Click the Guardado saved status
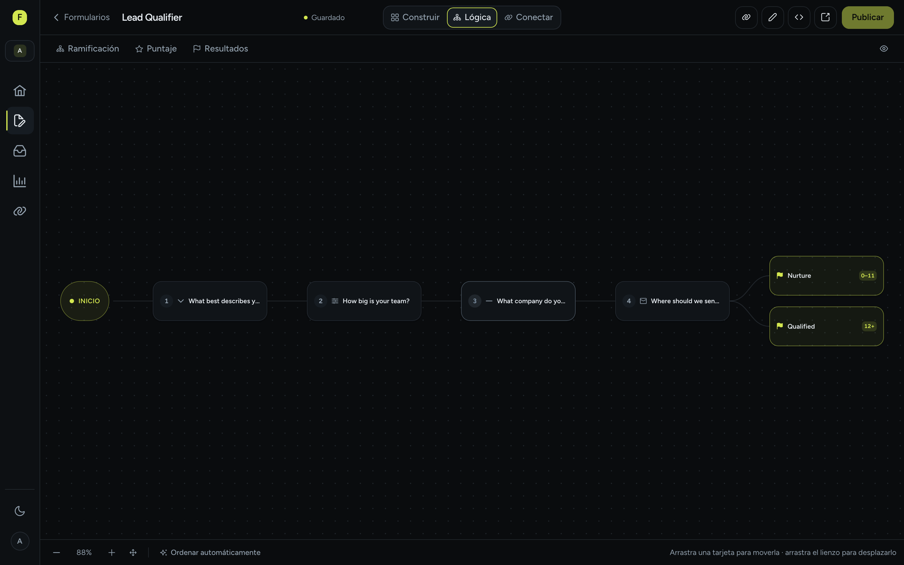Viewport: 904px width, 565px height. click(x=324, y=18)
